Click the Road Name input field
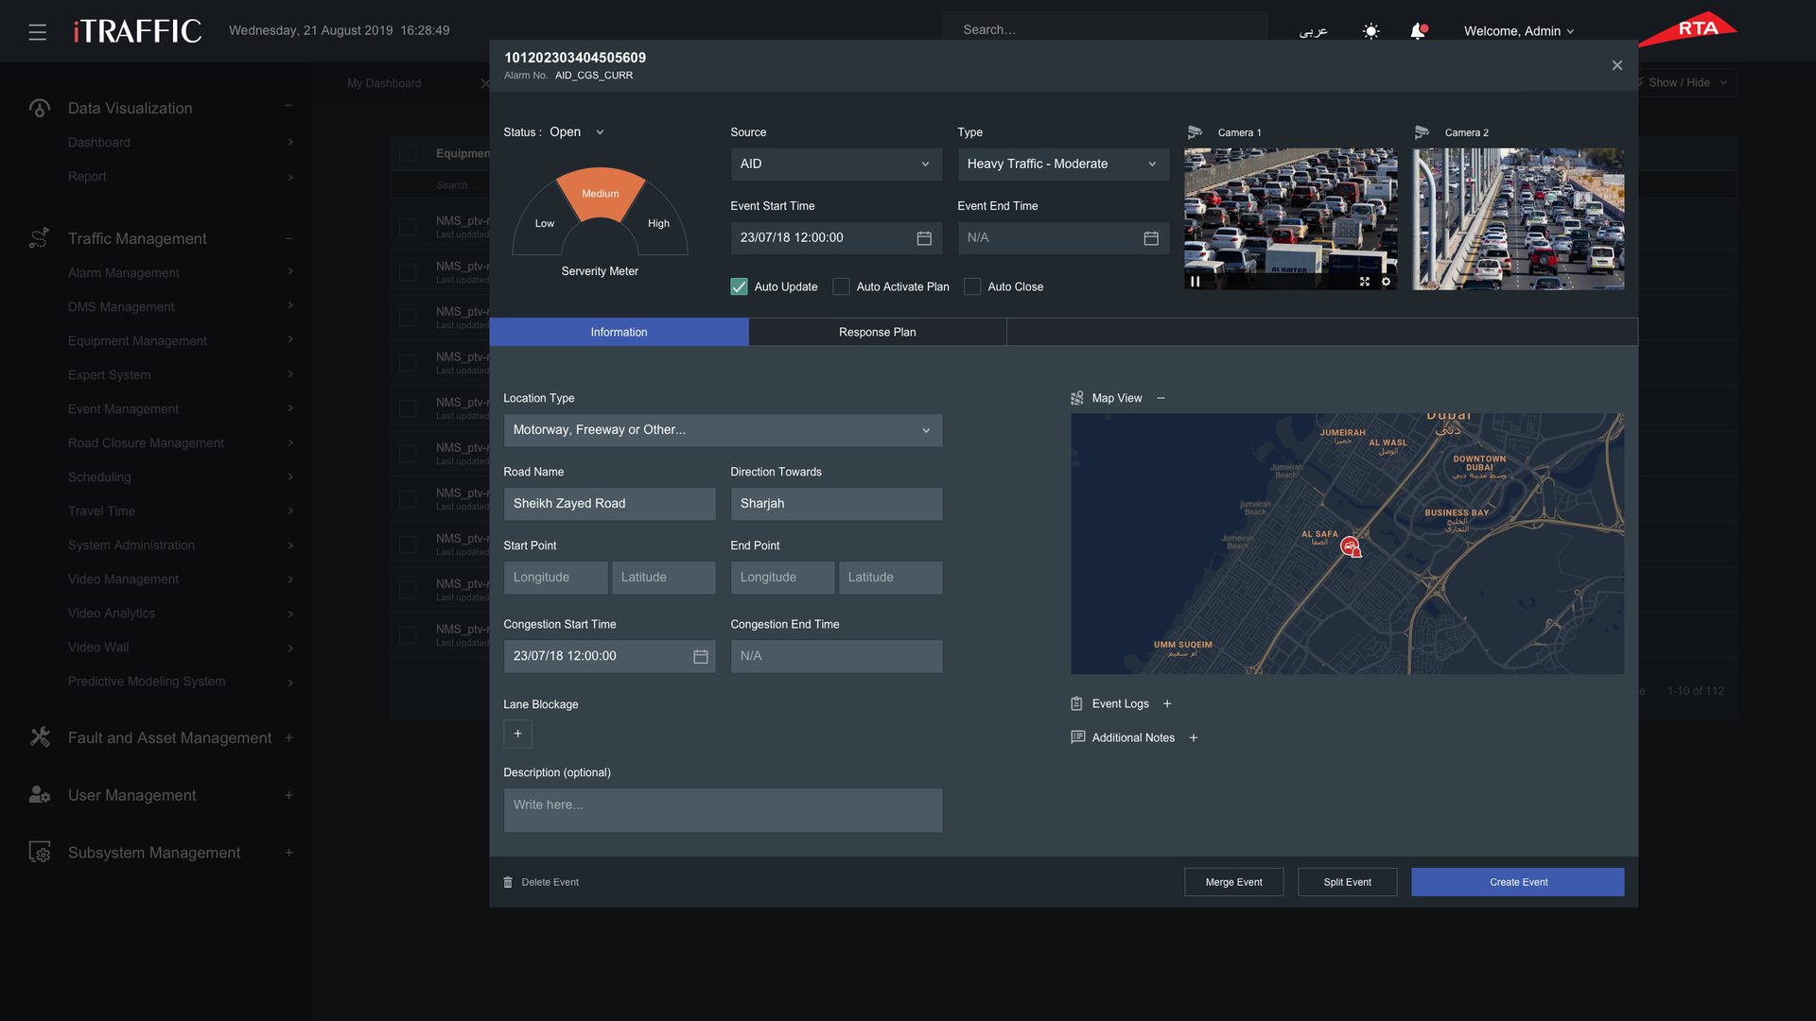This screenshot has width=1816, height=1021. click(610, 504)
